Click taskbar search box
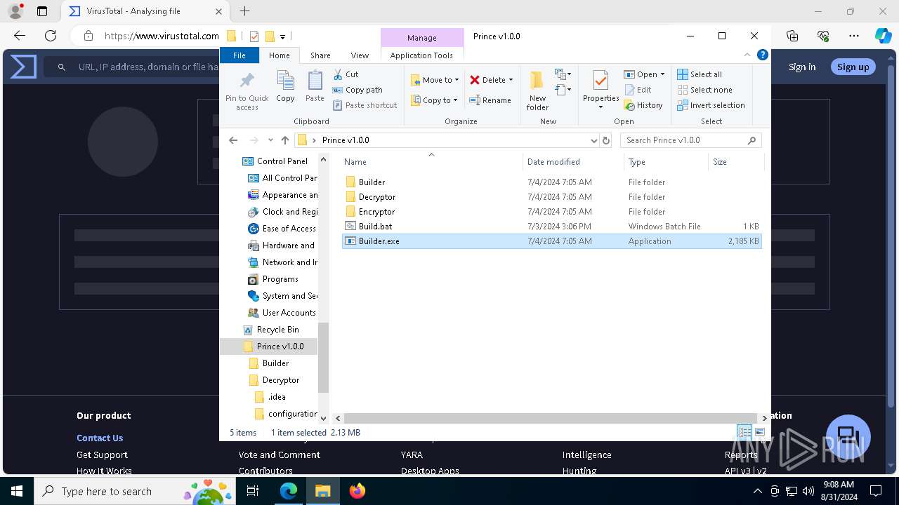The height and width of the screenshot is (505, 899). tap(135, 491)
